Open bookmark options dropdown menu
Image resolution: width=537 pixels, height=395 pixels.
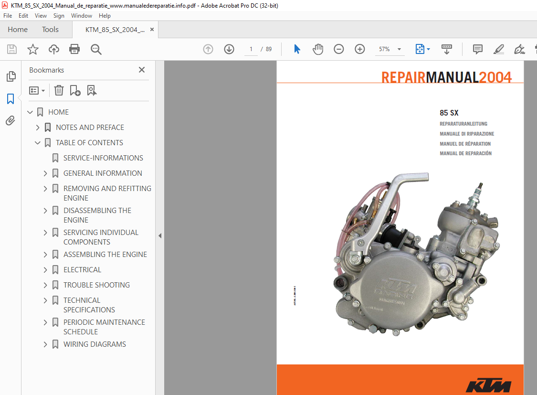(37, 90)
